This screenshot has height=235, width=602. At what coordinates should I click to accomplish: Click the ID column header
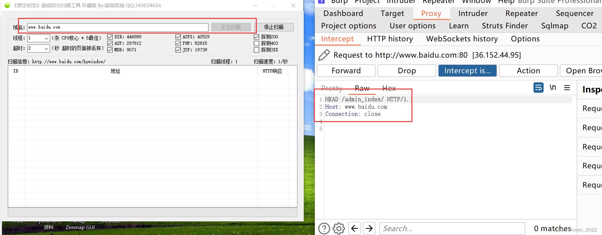tap(16, 71)
